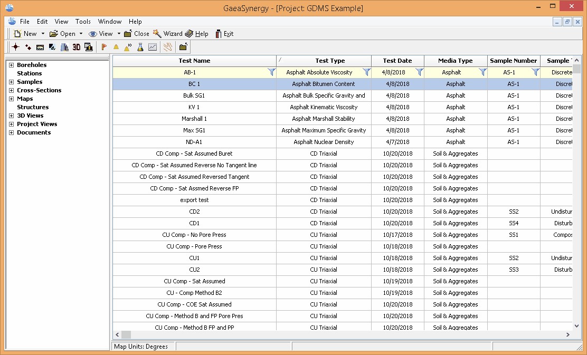Viewport: 587px width, 355px height.
Task: Open the New button dropdown arrow
Action: [x=42, y=34]
